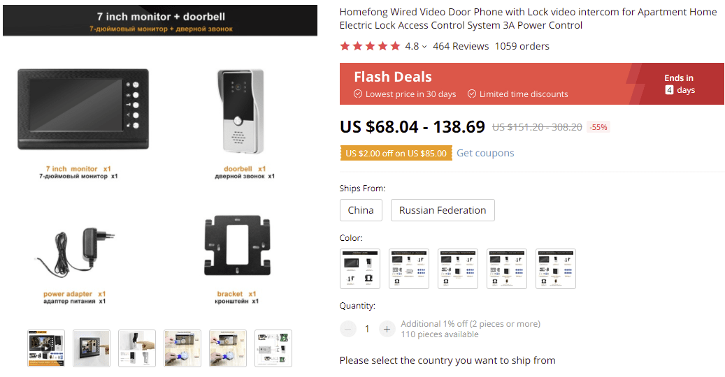Viewport: 725px width, 377px height.
Task: Click the Get coupons link
Action: (485, 153)
